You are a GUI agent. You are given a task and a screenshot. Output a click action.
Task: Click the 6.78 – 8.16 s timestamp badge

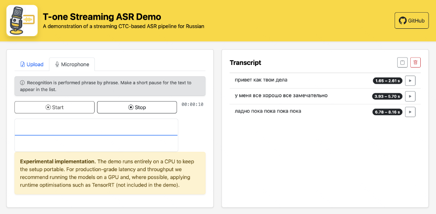point(387,112)
